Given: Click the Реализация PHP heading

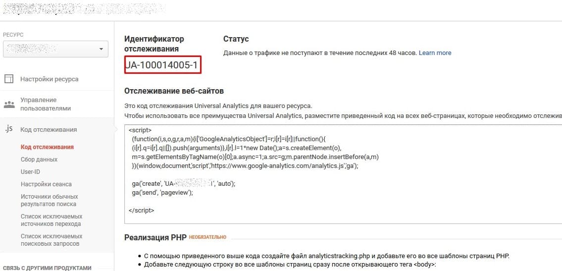Looking at the screenshot, I should pos(155,237).
